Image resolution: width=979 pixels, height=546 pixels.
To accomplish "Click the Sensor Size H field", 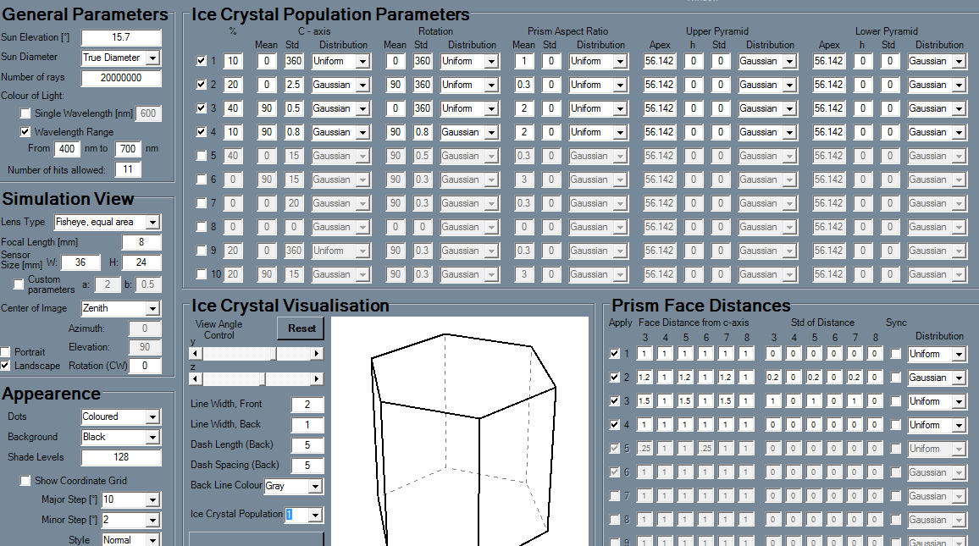I will (141, 262).
